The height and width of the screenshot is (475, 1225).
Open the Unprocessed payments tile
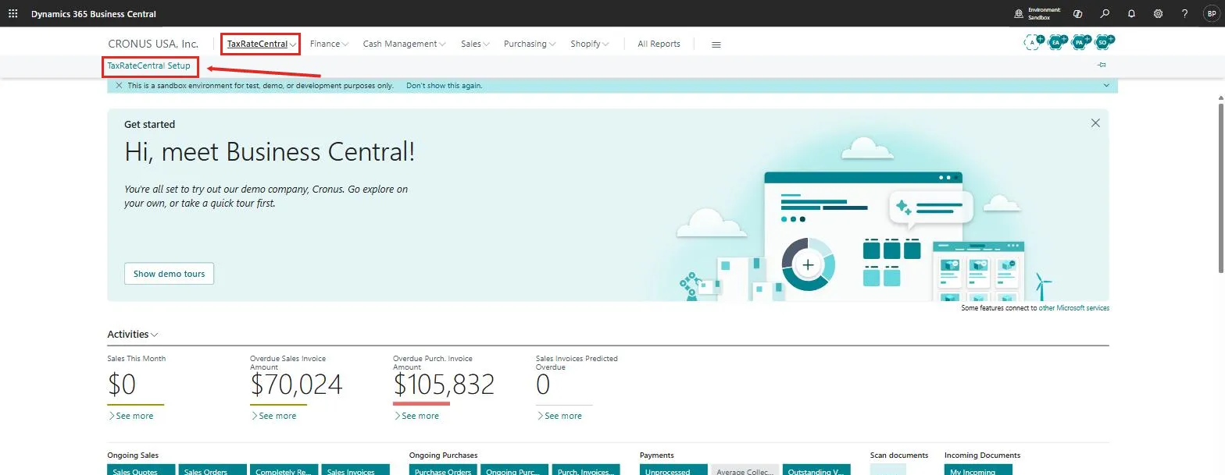tap(674, 470)
